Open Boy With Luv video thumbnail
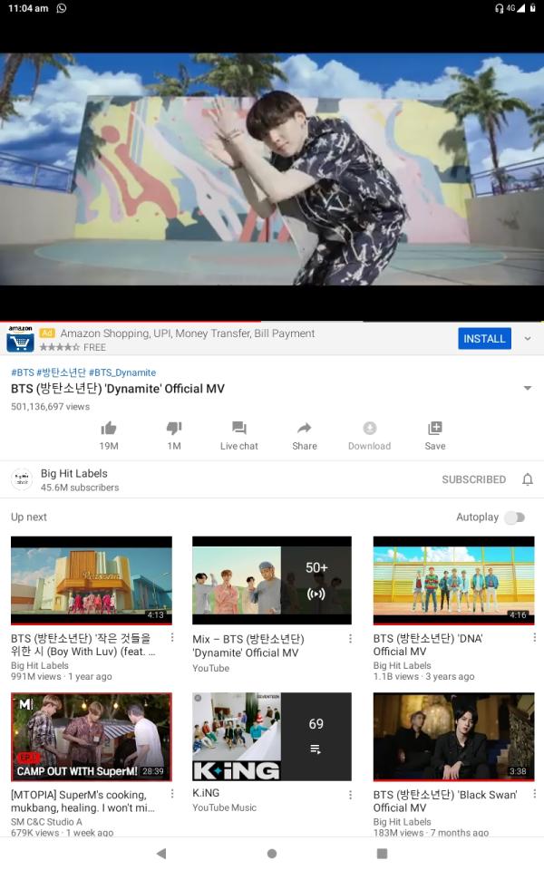The height and width of the screenshot is (870, 544). (92, 580)
